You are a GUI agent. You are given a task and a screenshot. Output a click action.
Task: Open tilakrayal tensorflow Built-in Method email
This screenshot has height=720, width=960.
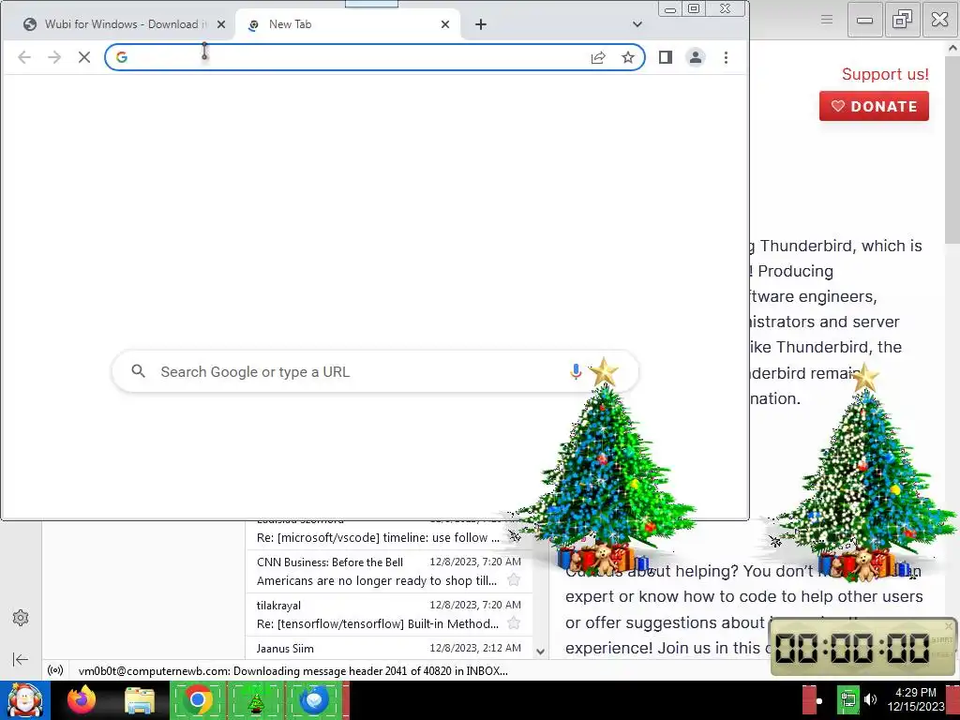[x=389, y=615]
